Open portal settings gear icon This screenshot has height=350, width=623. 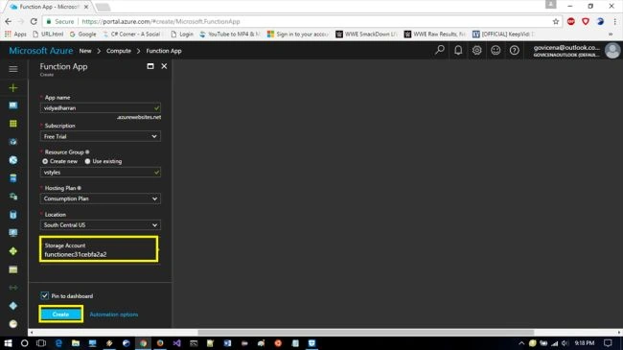[x=476, y=50]
